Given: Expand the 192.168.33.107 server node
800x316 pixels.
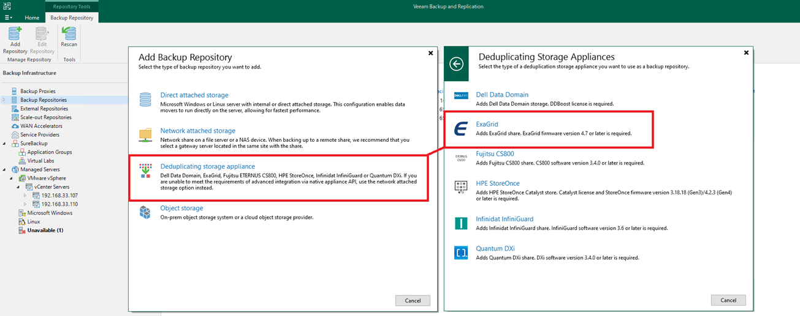Looking at the screenshot, I should pos(26,196).
